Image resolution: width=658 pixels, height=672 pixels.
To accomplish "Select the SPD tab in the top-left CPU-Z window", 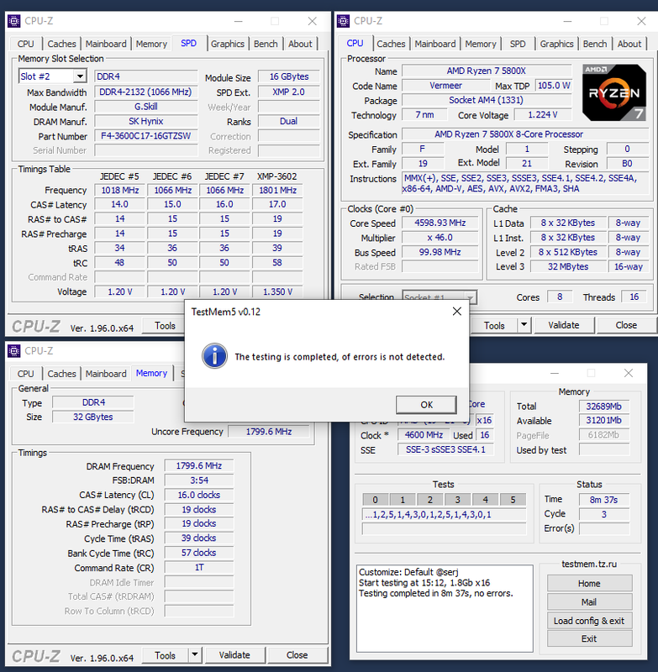I will (188, 44).
